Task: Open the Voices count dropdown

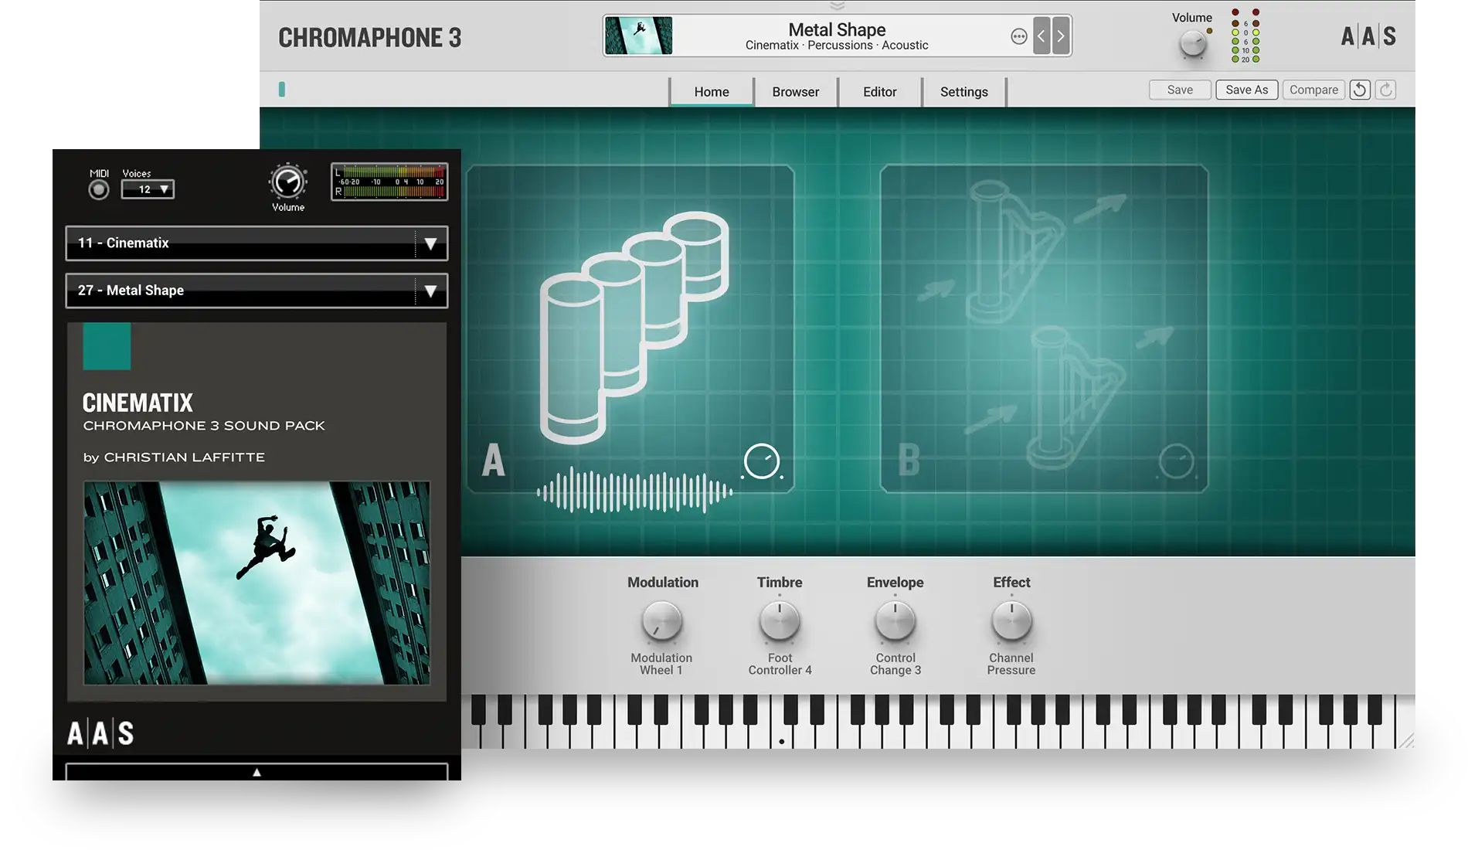Action: pyautogui.click(x=148, y=189)
